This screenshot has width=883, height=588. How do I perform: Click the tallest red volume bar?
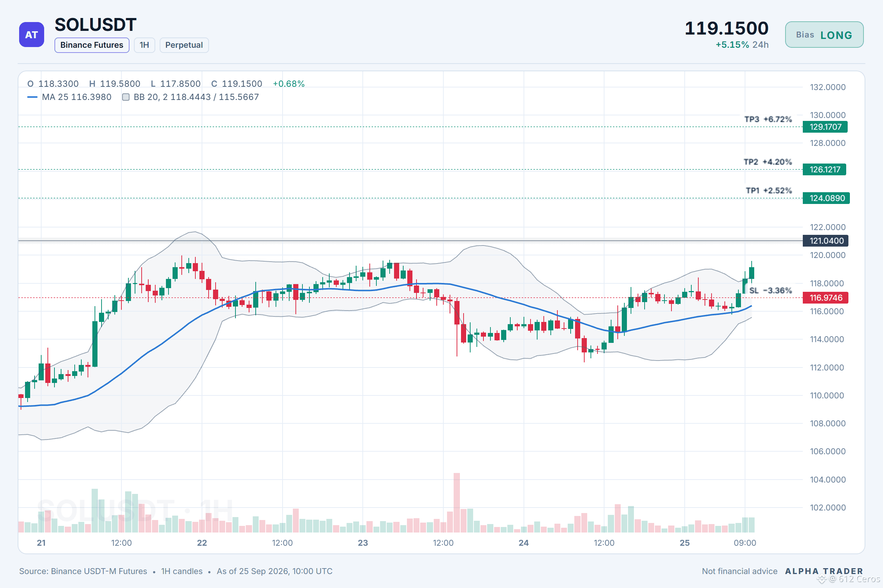tap(457, 502)
